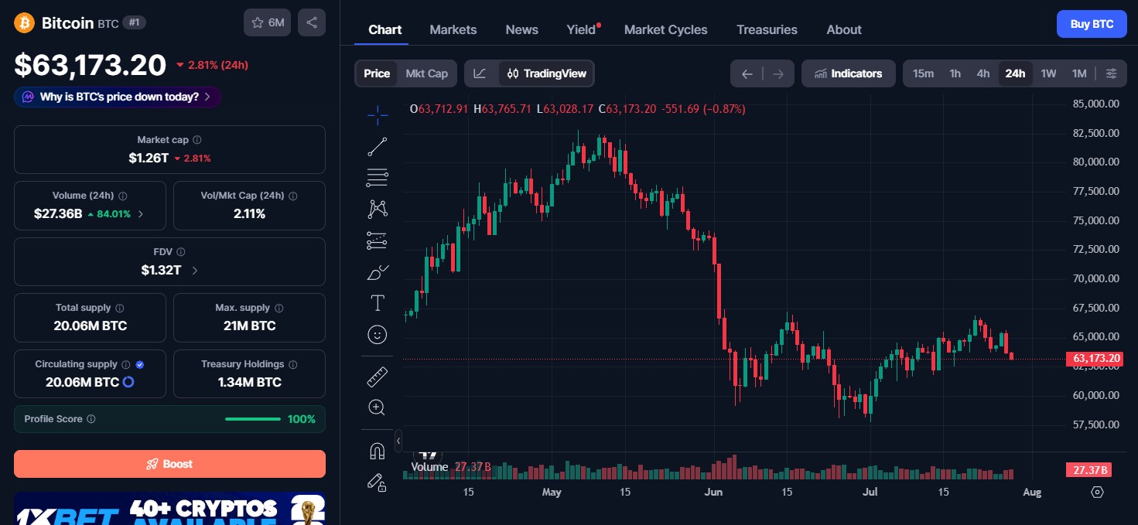This screenshot has width=1138, height=525.
Task: Open the Market Cycles tab
Action: [666, 29]
